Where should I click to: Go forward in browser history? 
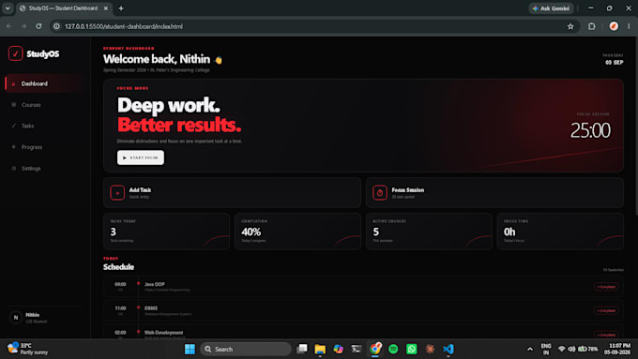tap(23, 26)
